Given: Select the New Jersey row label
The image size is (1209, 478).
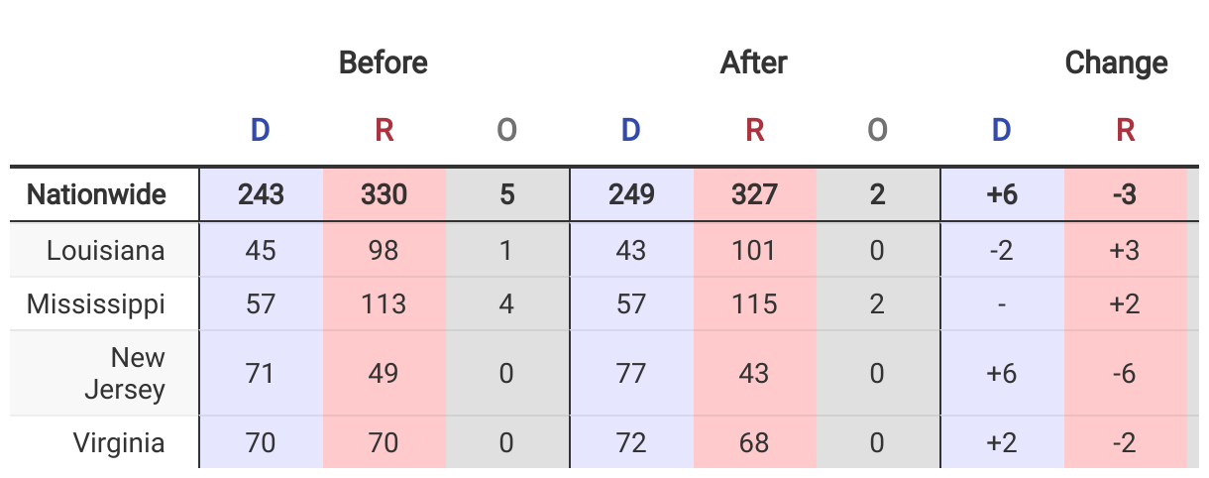Looking at the screenshot, I should (x=125, y=374).
